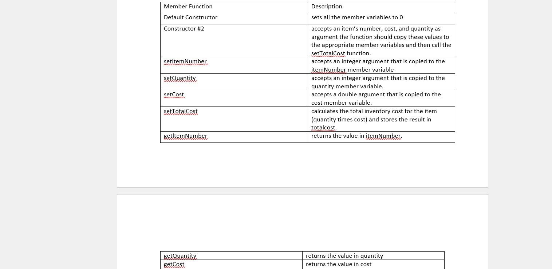Click the 'Description' column header cell
552x269 pixels.
(327, 7)
